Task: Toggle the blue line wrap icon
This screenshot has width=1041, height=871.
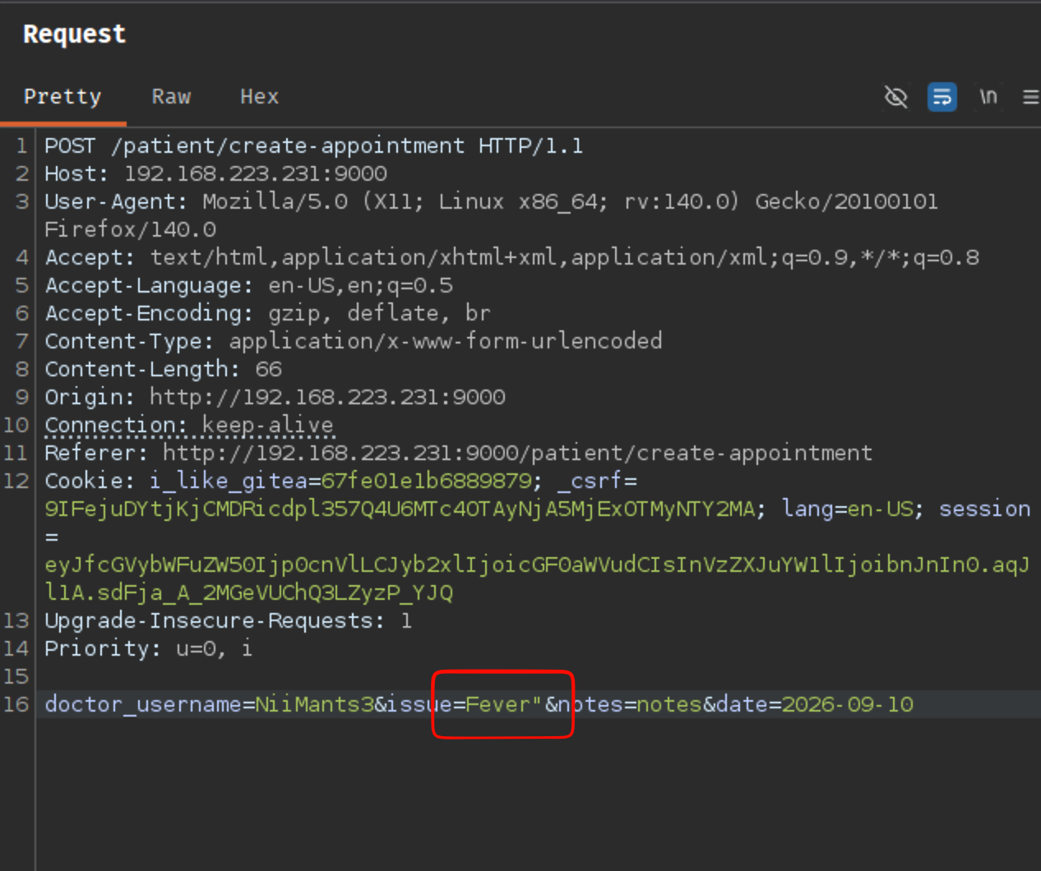Action: point(942,97)
